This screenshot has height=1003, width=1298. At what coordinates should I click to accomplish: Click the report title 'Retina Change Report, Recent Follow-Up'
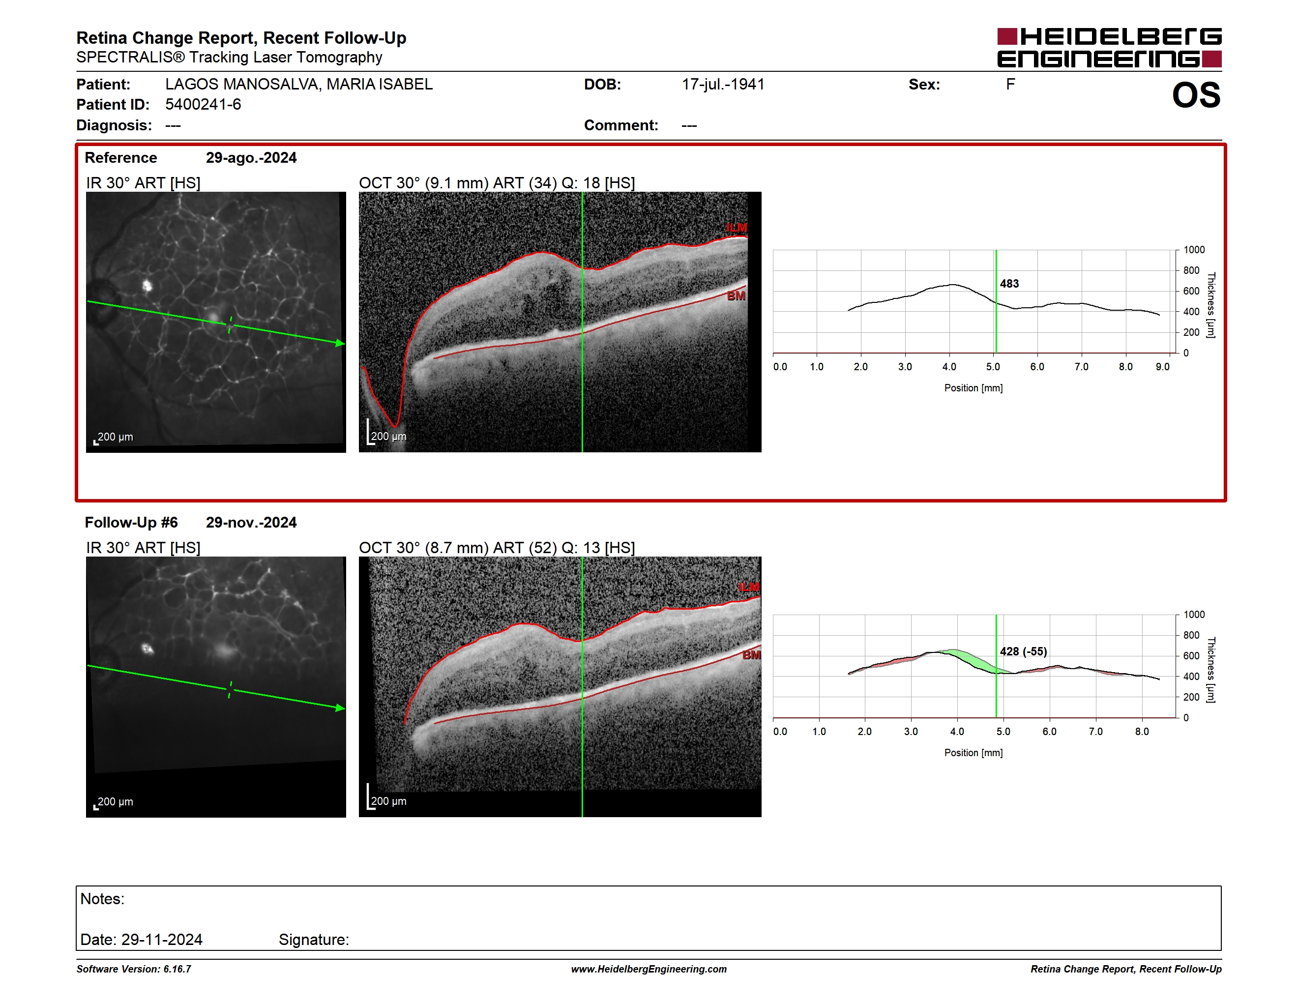[241, 38]
